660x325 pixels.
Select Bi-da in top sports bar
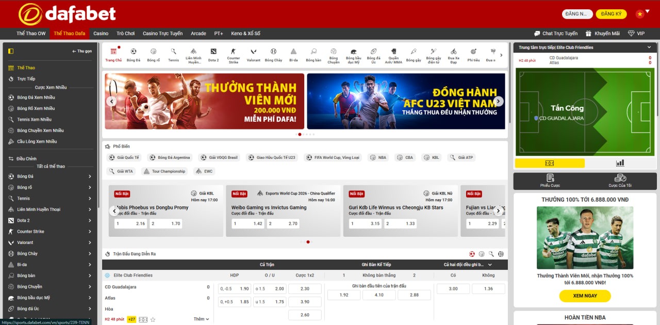(293, 55)
